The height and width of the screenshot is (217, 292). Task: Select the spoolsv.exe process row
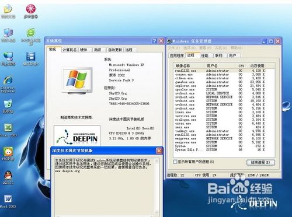coord(220,89)
